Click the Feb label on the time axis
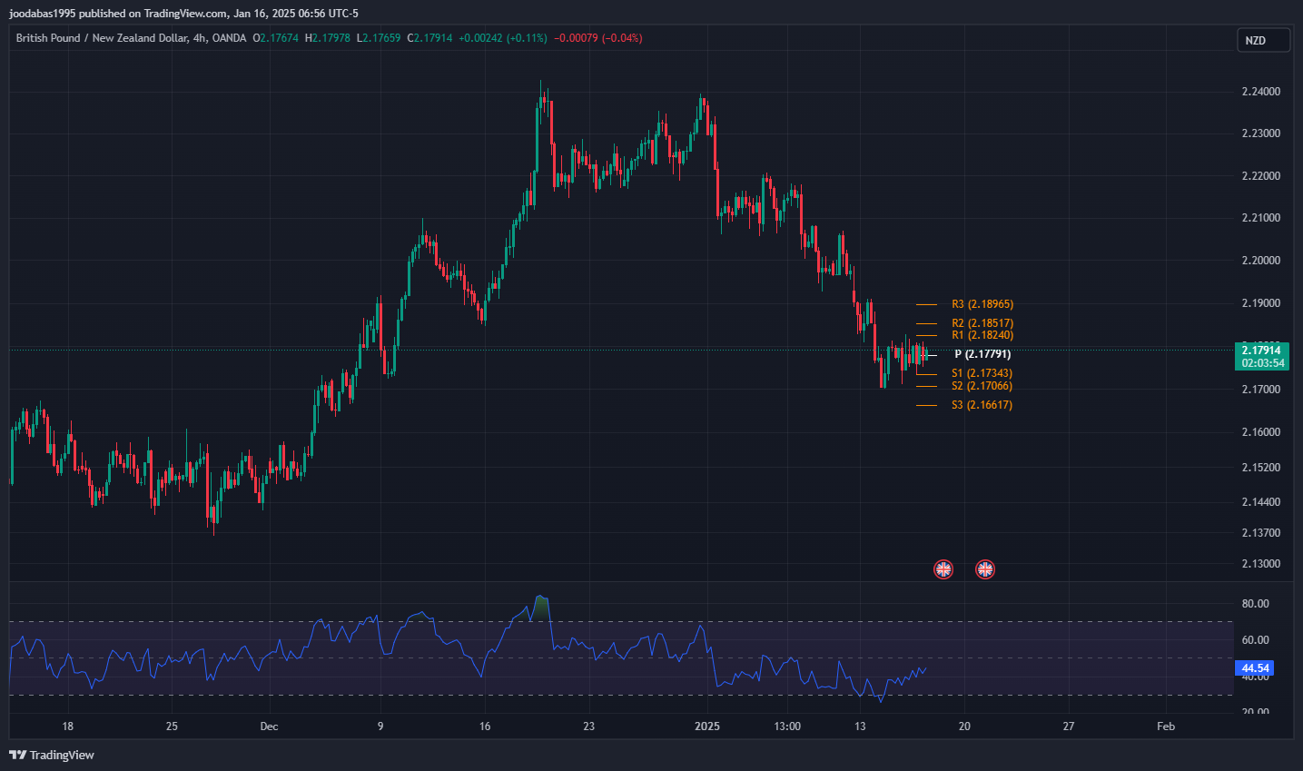 click(1166, 727)
